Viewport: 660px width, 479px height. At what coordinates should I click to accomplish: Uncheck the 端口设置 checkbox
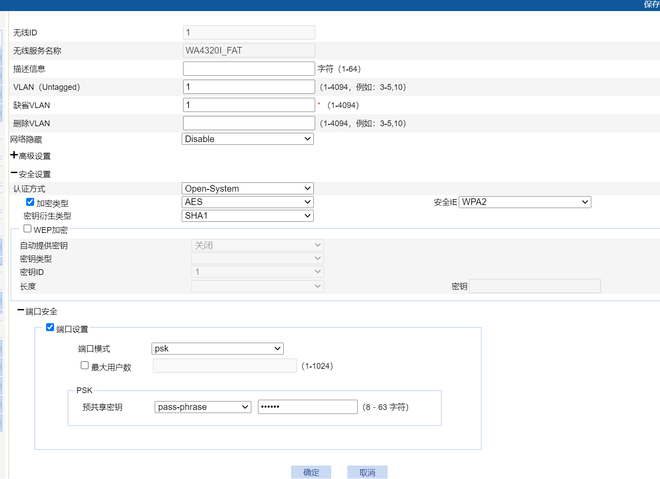coord(50,327)
